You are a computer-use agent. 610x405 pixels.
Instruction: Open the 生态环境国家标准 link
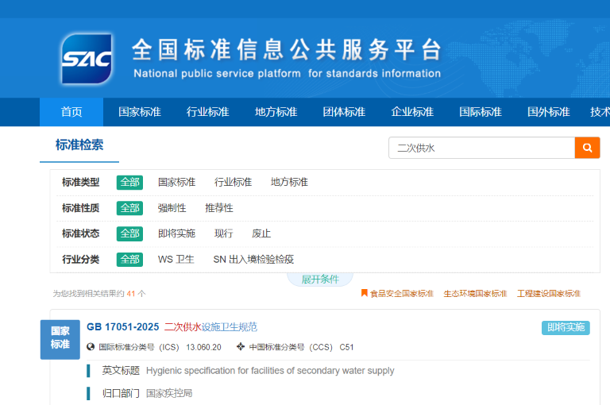click(475, 294)
